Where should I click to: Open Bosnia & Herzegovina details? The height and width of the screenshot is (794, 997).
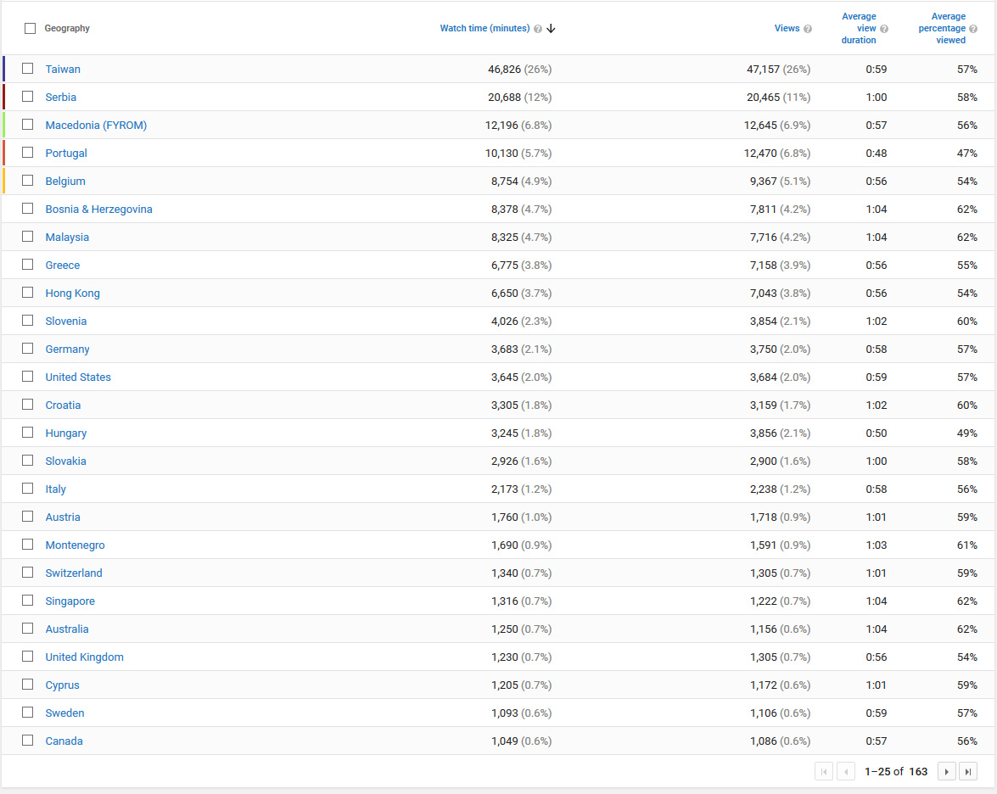[98, 210]
